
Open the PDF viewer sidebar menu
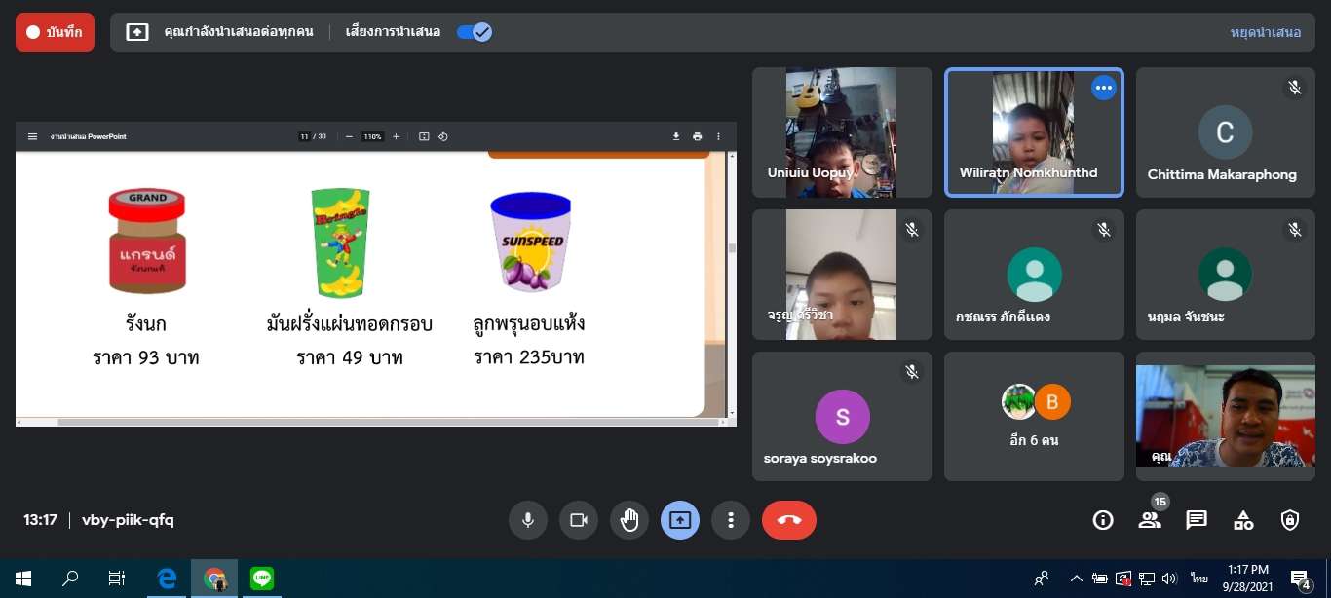point(32,137)
